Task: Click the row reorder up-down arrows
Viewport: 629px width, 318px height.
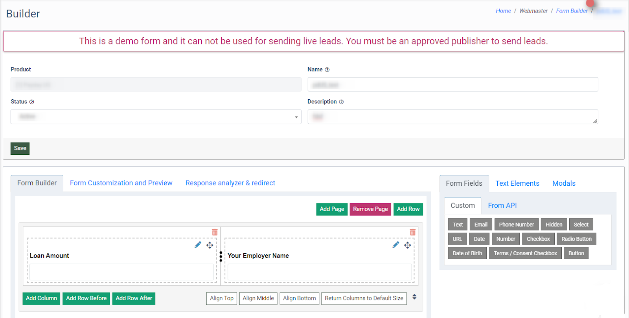Action: pos(414,297)
